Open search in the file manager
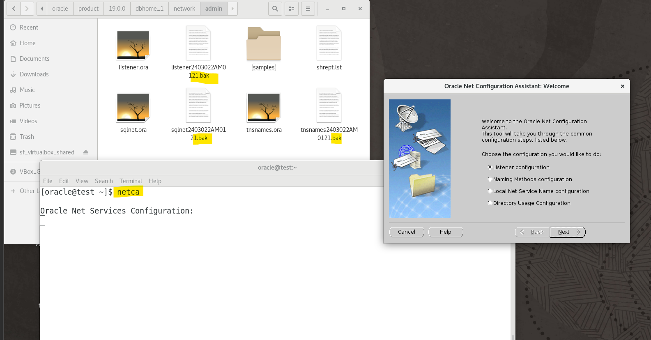 275,9
